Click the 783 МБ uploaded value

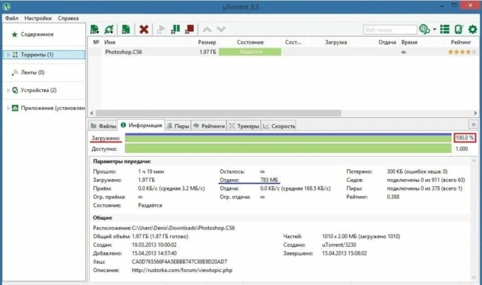click(x=269, y=180)
